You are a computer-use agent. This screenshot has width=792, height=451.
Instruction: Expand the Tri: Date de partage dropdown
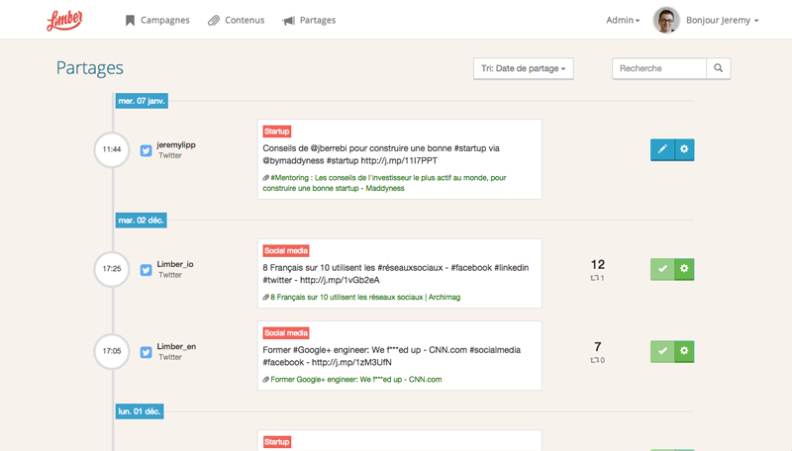[524, 68]
